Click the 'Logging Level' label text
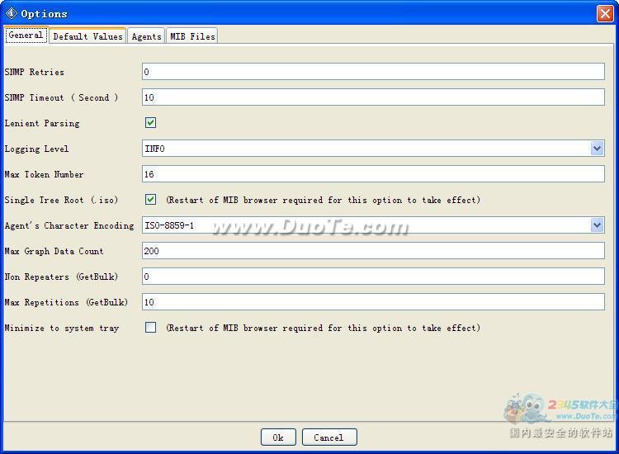The image size is (619, 454). tap(36, 149)
